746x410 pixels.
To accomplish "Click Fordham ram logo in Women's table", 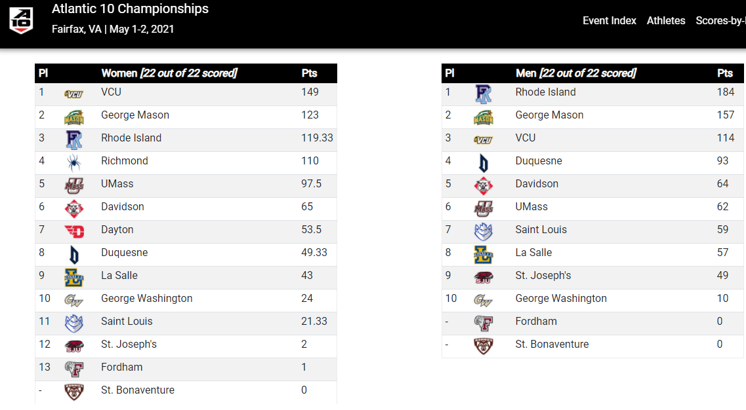I will point(73,369).
